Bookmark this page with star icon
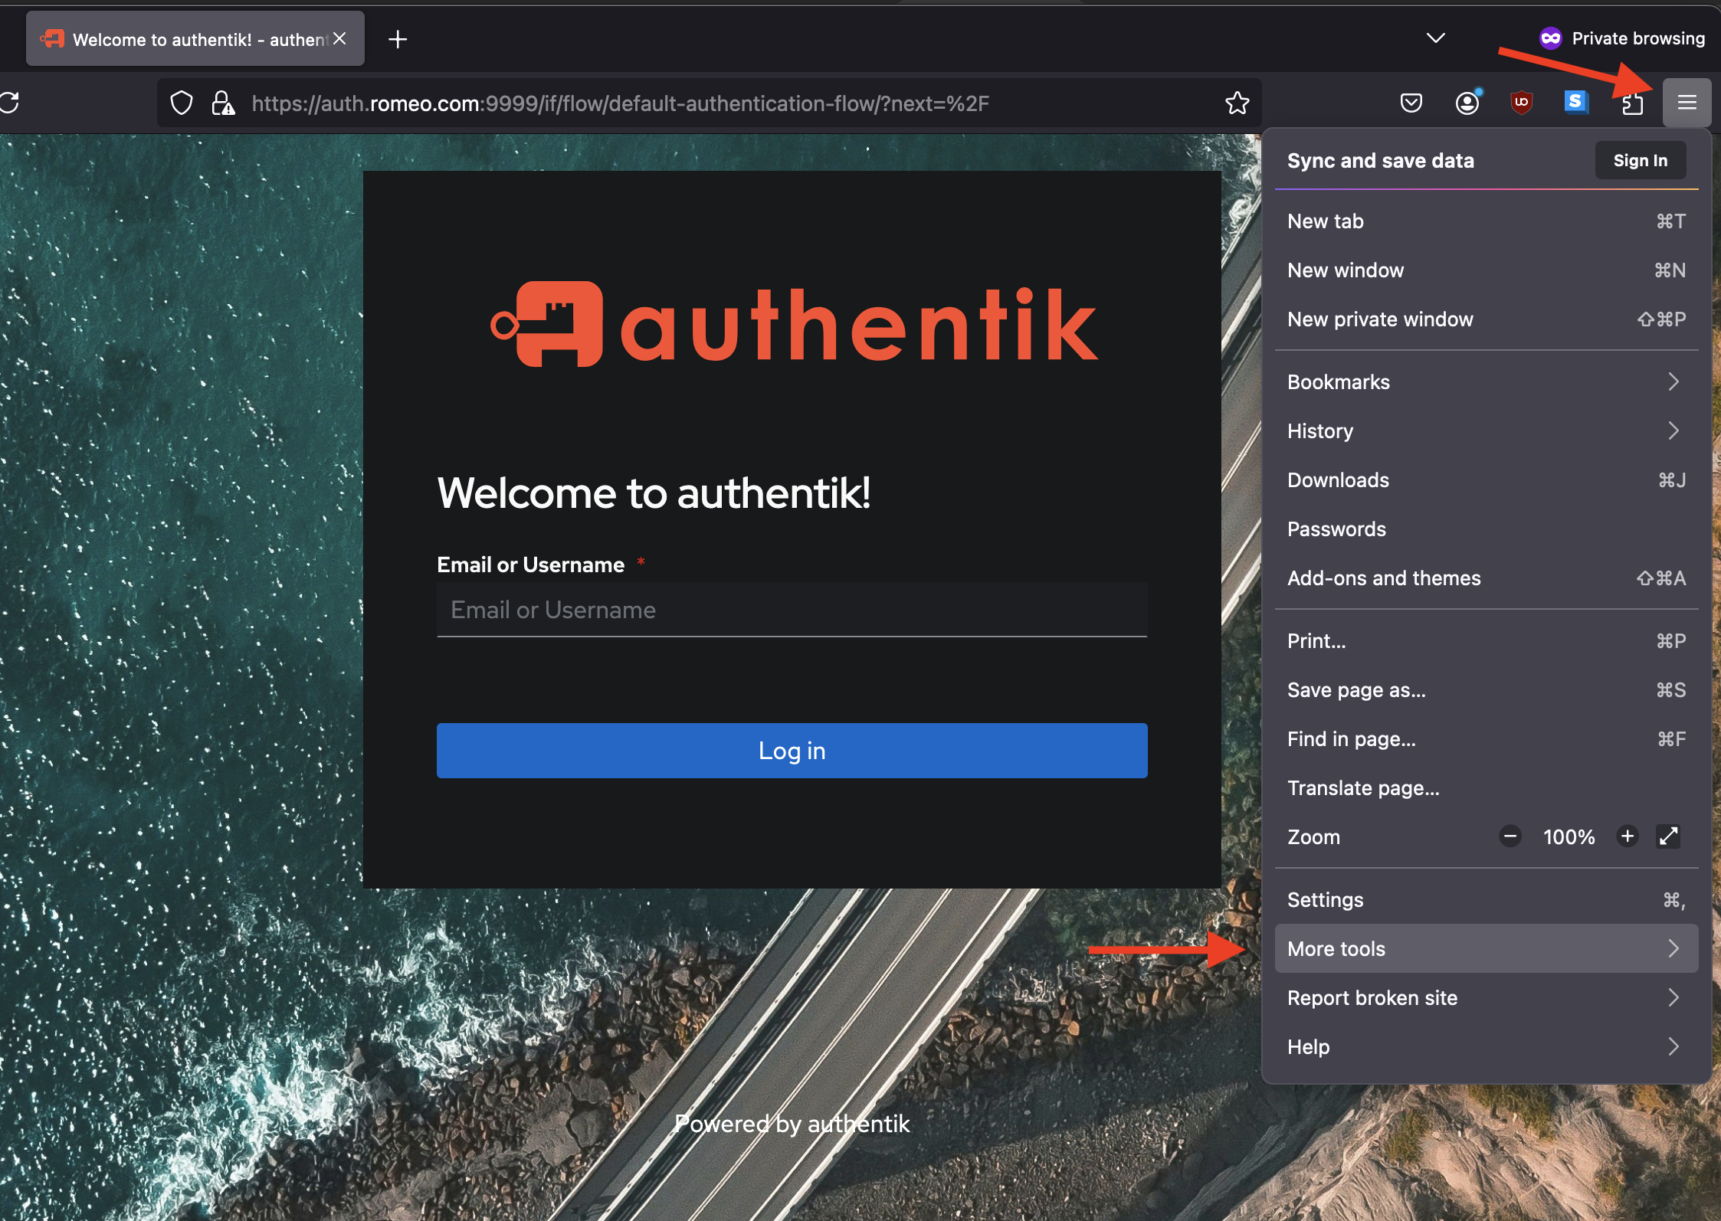Viewport: 1721px width, 1221px height. point(1237,103)
